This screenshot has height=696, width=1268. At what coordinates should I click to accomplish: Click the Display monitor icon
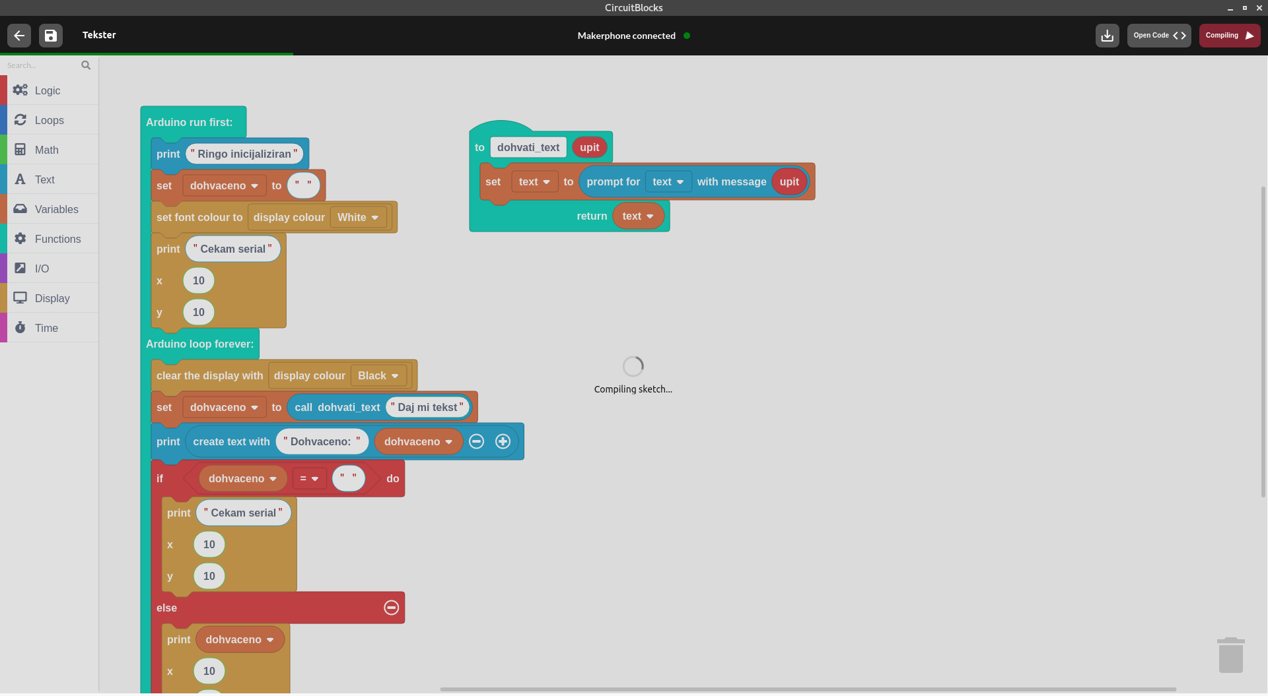[x=20, y=298]
